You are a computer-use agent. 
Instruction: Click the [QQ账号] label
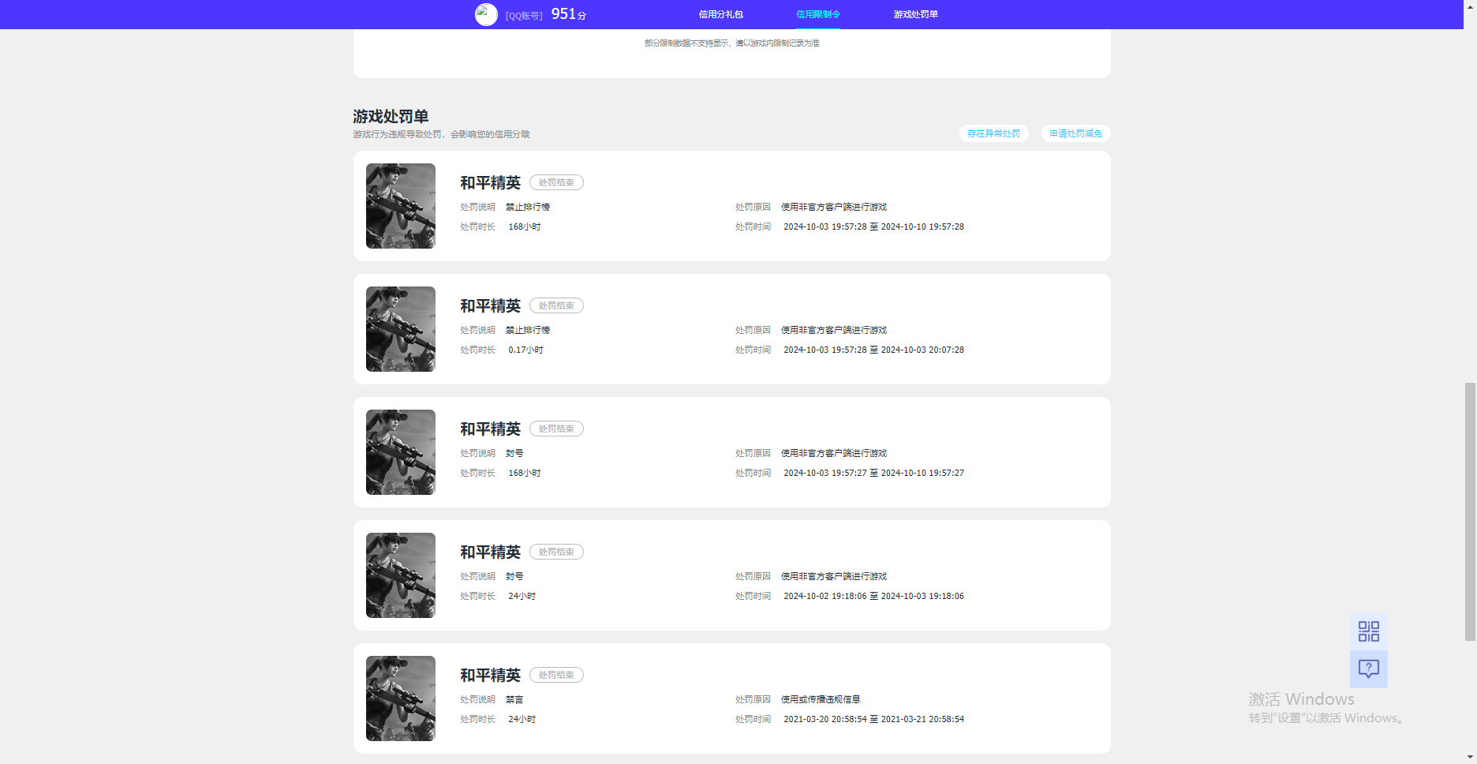pos(524,16)
